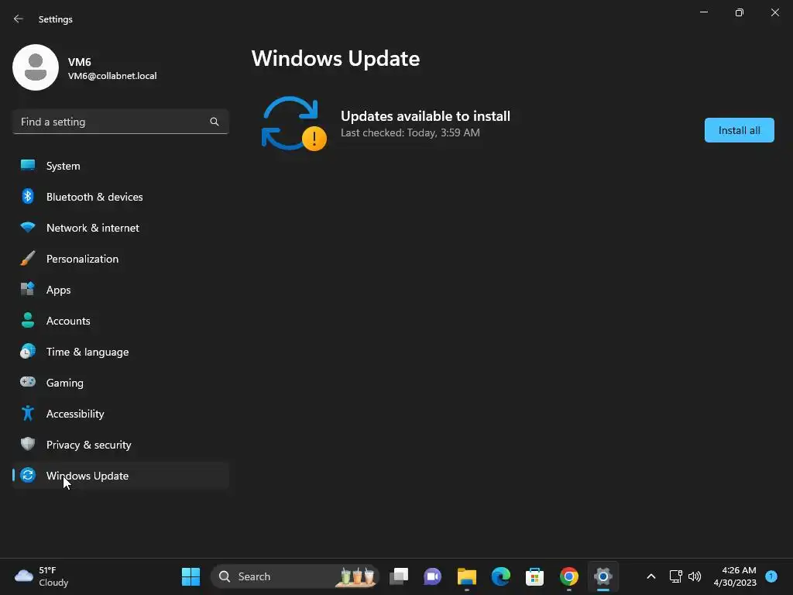Open the weather widget showing 51°F Cloudy

click(42, 576)
